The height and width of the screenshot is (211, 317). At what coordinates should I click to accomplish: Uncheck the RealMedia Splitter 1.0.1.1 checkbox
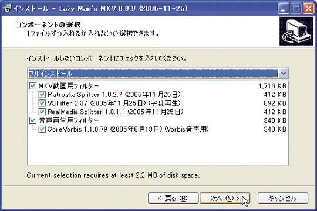click(42, 112)
